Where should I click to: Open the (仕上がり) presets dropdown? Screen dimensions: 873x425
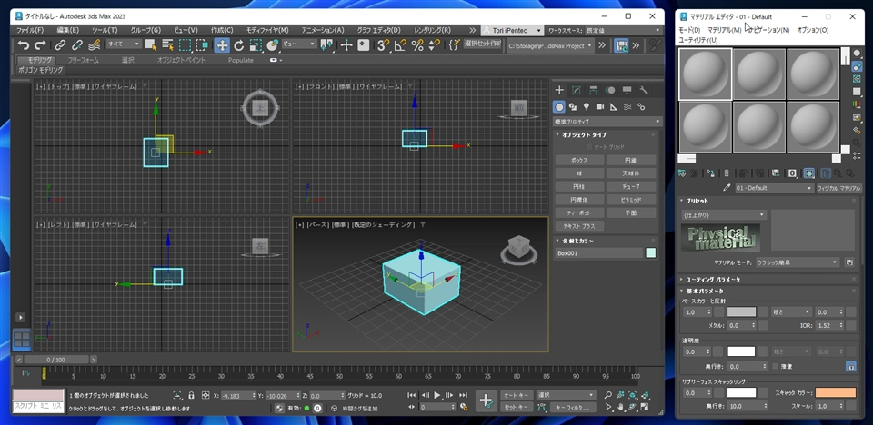point(723,214)
